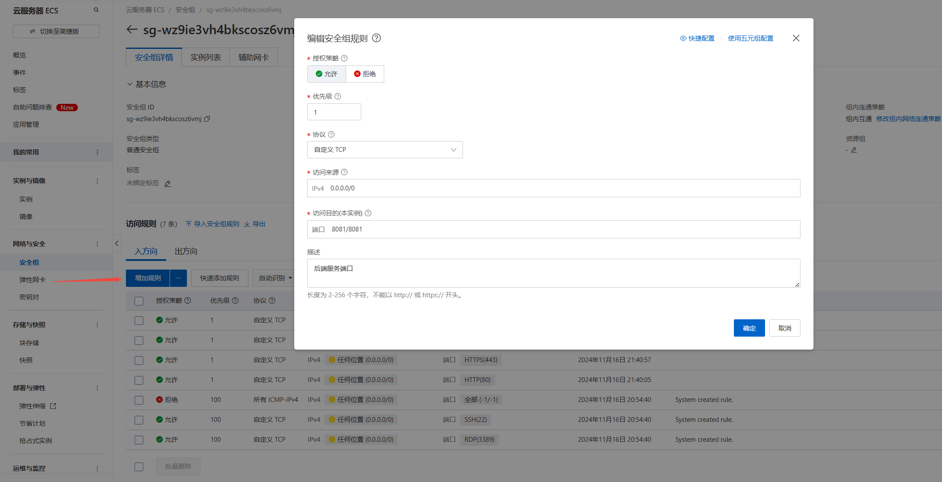
Task: Check the box for the 拒绝 ICMP-IPv4 rule row
Action: pos(139,400)
